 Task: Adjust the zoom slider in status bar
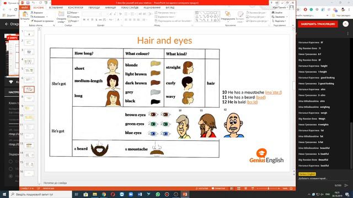coord(269,189)
